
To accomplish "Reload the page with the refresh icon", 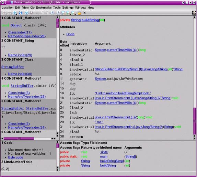I will pyautogui.click(x=26, y=13).
